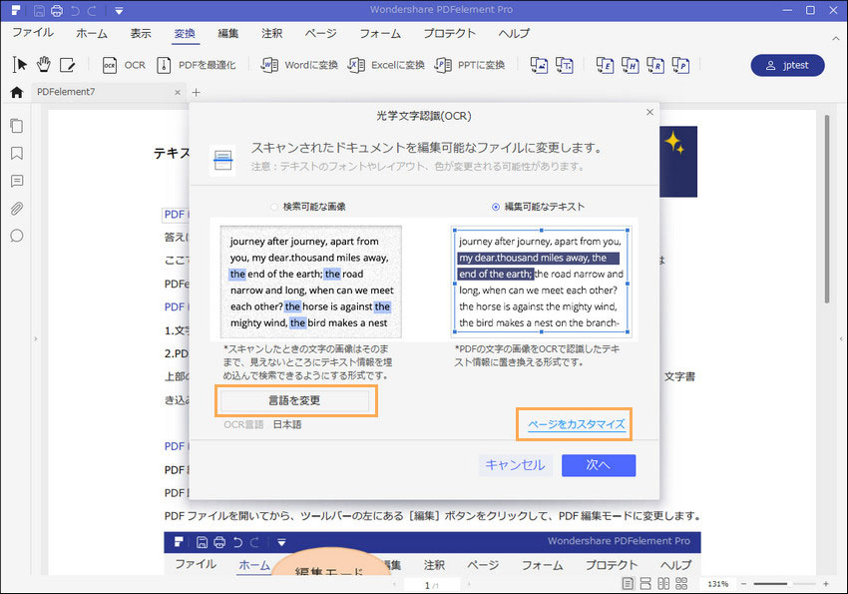Switch to single page view icon
This screenshot has height=594, width=848.
tap(628, 584)
